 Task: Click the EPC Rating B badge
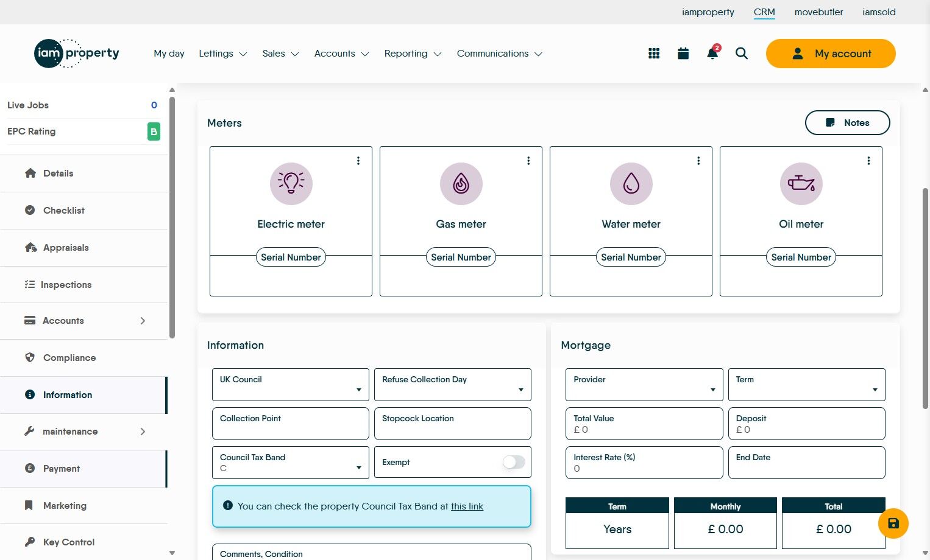[154, 131]
